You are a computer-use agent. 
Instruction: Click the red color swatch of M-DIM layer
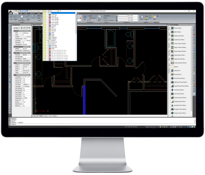click(x=50, y=49)
